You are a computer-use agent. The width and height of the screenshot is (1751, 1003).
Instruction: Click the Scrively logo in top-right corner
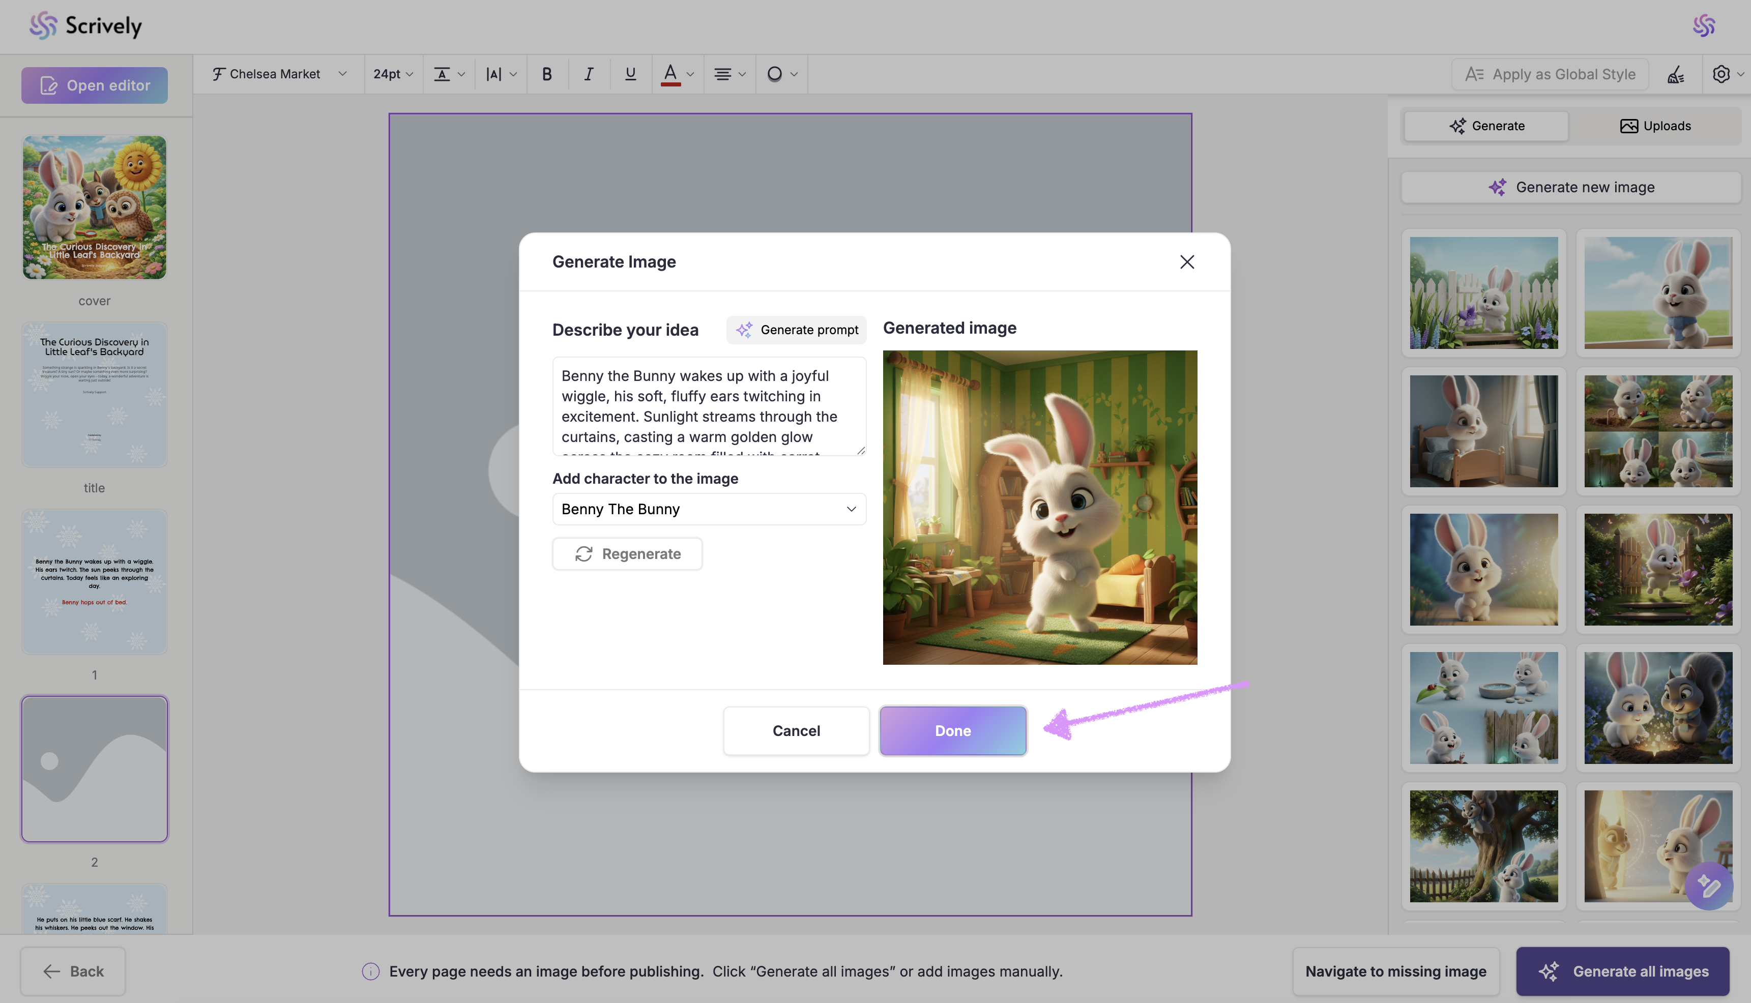pyautogui.click(x=1704, y=26)
